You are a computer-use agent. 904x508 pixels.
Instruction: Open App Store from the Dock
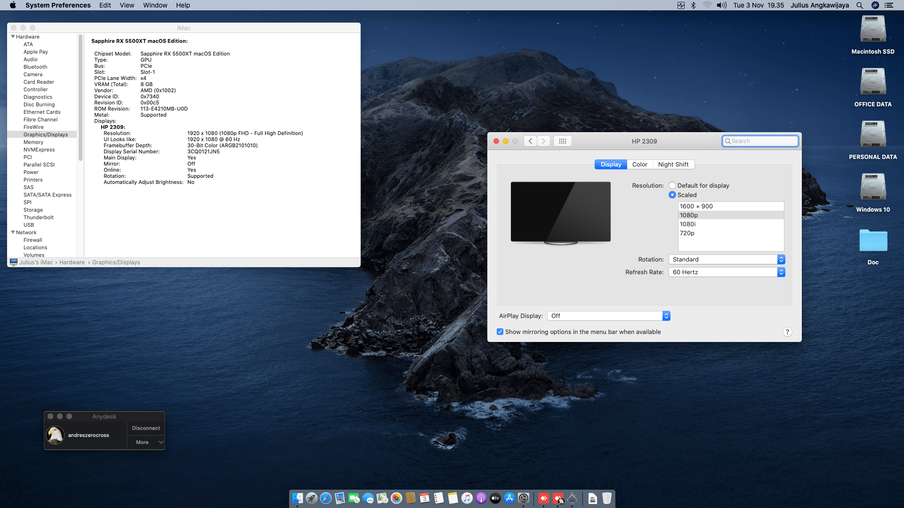pyautogui.click(x=509, y=498)
